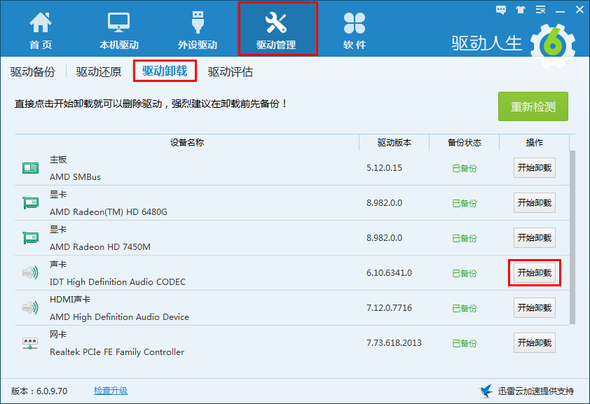The width and height of the screenshot is (590, 404).
Task: Select AMD Radeon(TM) HD 6480G text
Action: [x=109, y=212]
